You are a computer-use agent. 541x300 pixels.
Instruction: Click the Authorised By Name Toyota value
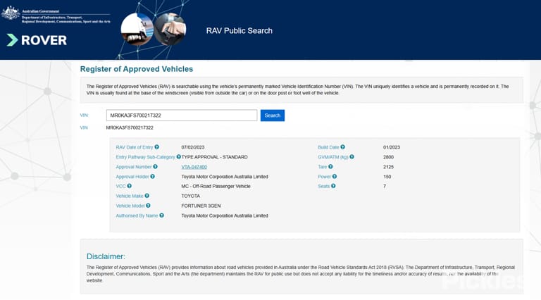pyautogui.click(x=225, y=215)
